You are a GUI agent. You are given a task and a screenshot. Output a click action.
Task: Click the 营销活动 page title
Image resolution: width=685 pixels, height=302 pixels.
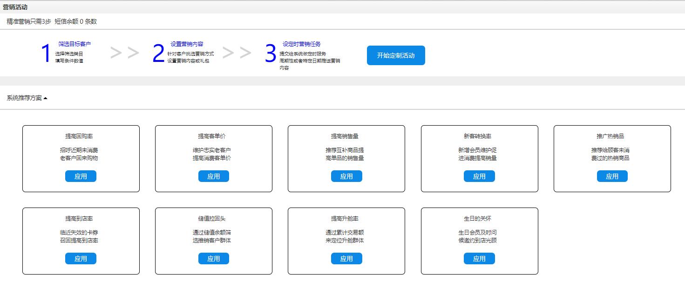pyautogui.click(x=15, y=7)
